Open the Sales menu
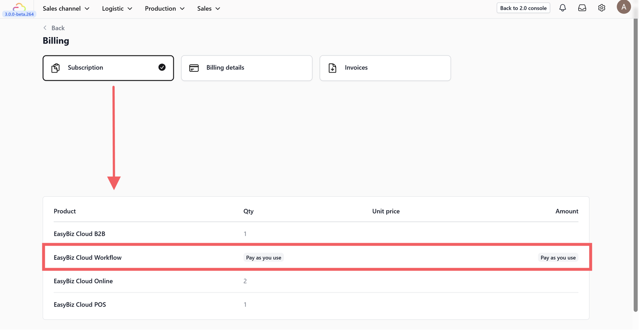This screenshot has width=639, height=330. point(208,8)
